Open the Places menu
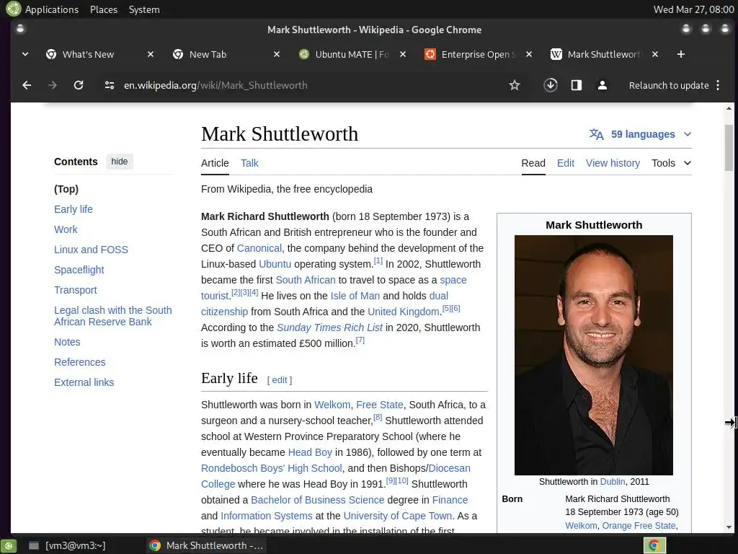 (104, 9)
